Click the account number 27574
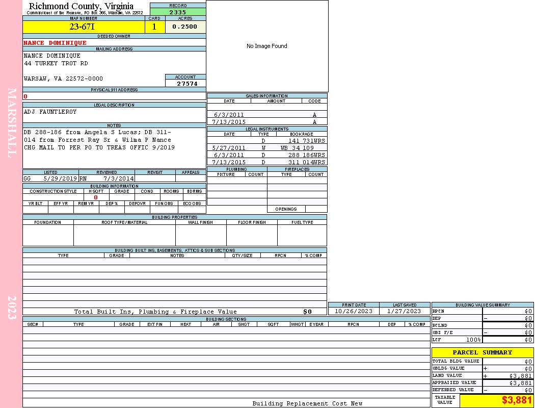This screenshot has width=535, height=408. coord(187,84)
